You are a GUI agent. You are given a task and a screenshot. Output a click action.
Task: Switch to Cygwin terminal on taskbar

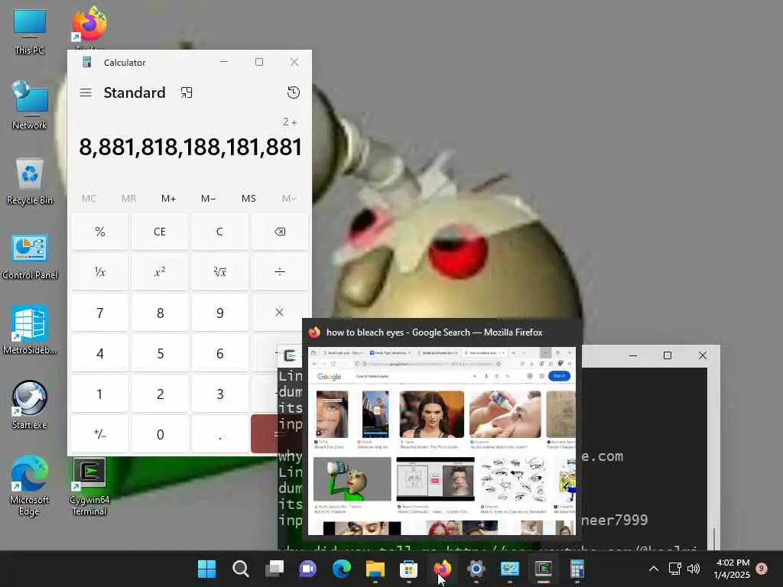[544, 569]
